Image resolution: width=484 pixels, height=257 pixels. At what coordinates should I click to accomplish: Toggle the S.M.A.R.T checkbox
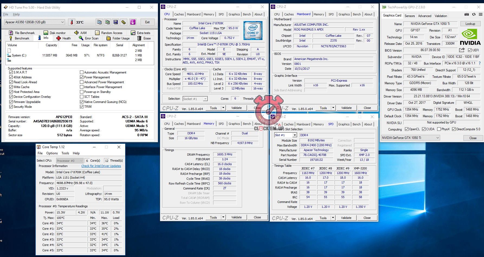(11, 72)
